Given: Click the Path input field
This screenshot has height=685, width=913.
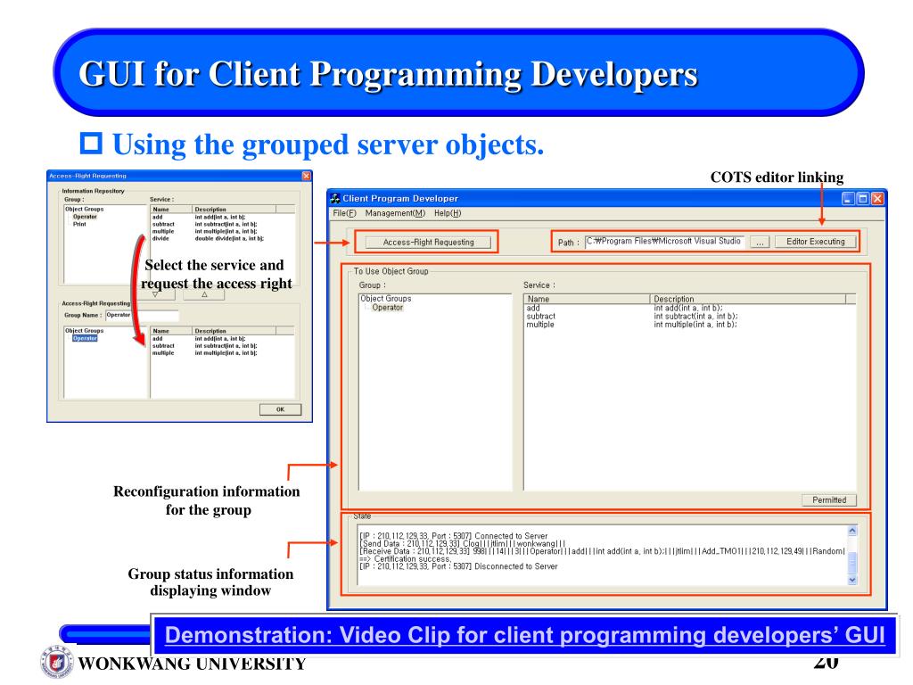Looking at the screenshot, I should [664, 242].
